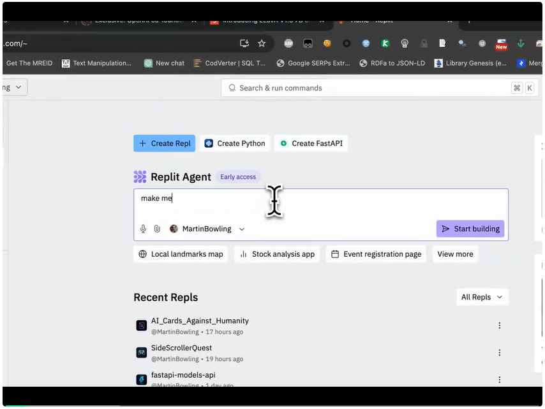
Task: Open Get The MREID bookmark
Action: tap(29, 63)
